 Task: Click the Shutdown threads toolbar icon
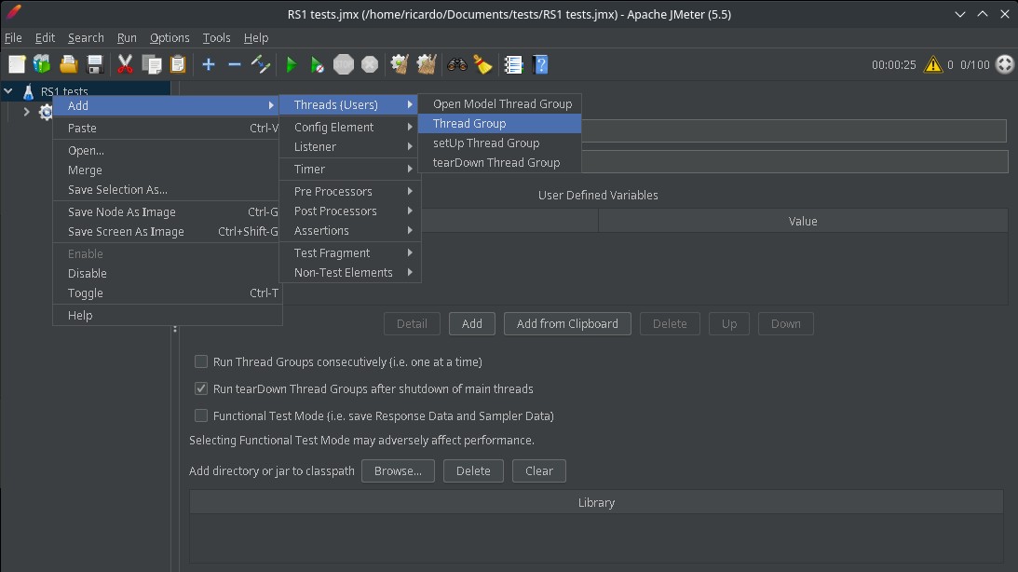[x=370, y=64]
